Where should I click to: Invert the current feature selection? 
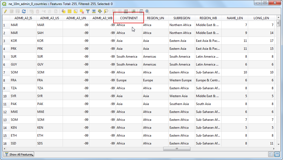tap(76, 11)
